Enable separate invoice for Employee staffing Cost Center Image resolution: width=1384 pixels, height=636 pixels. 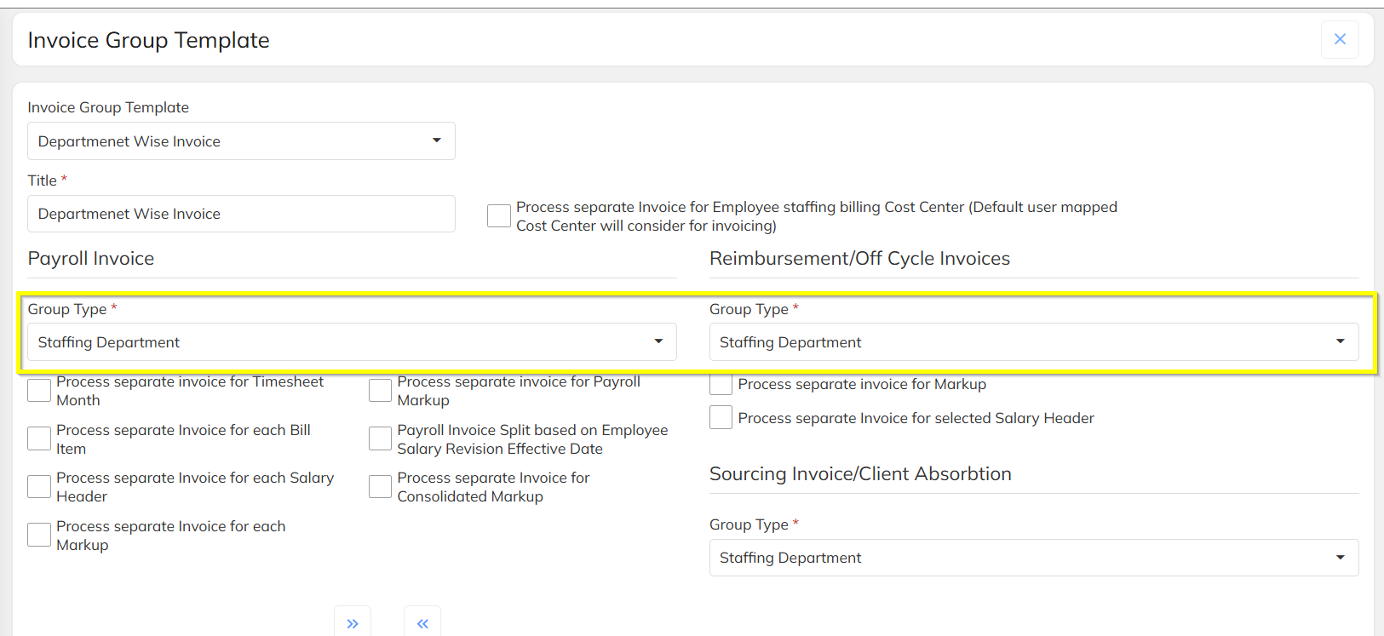pos(499,215)
